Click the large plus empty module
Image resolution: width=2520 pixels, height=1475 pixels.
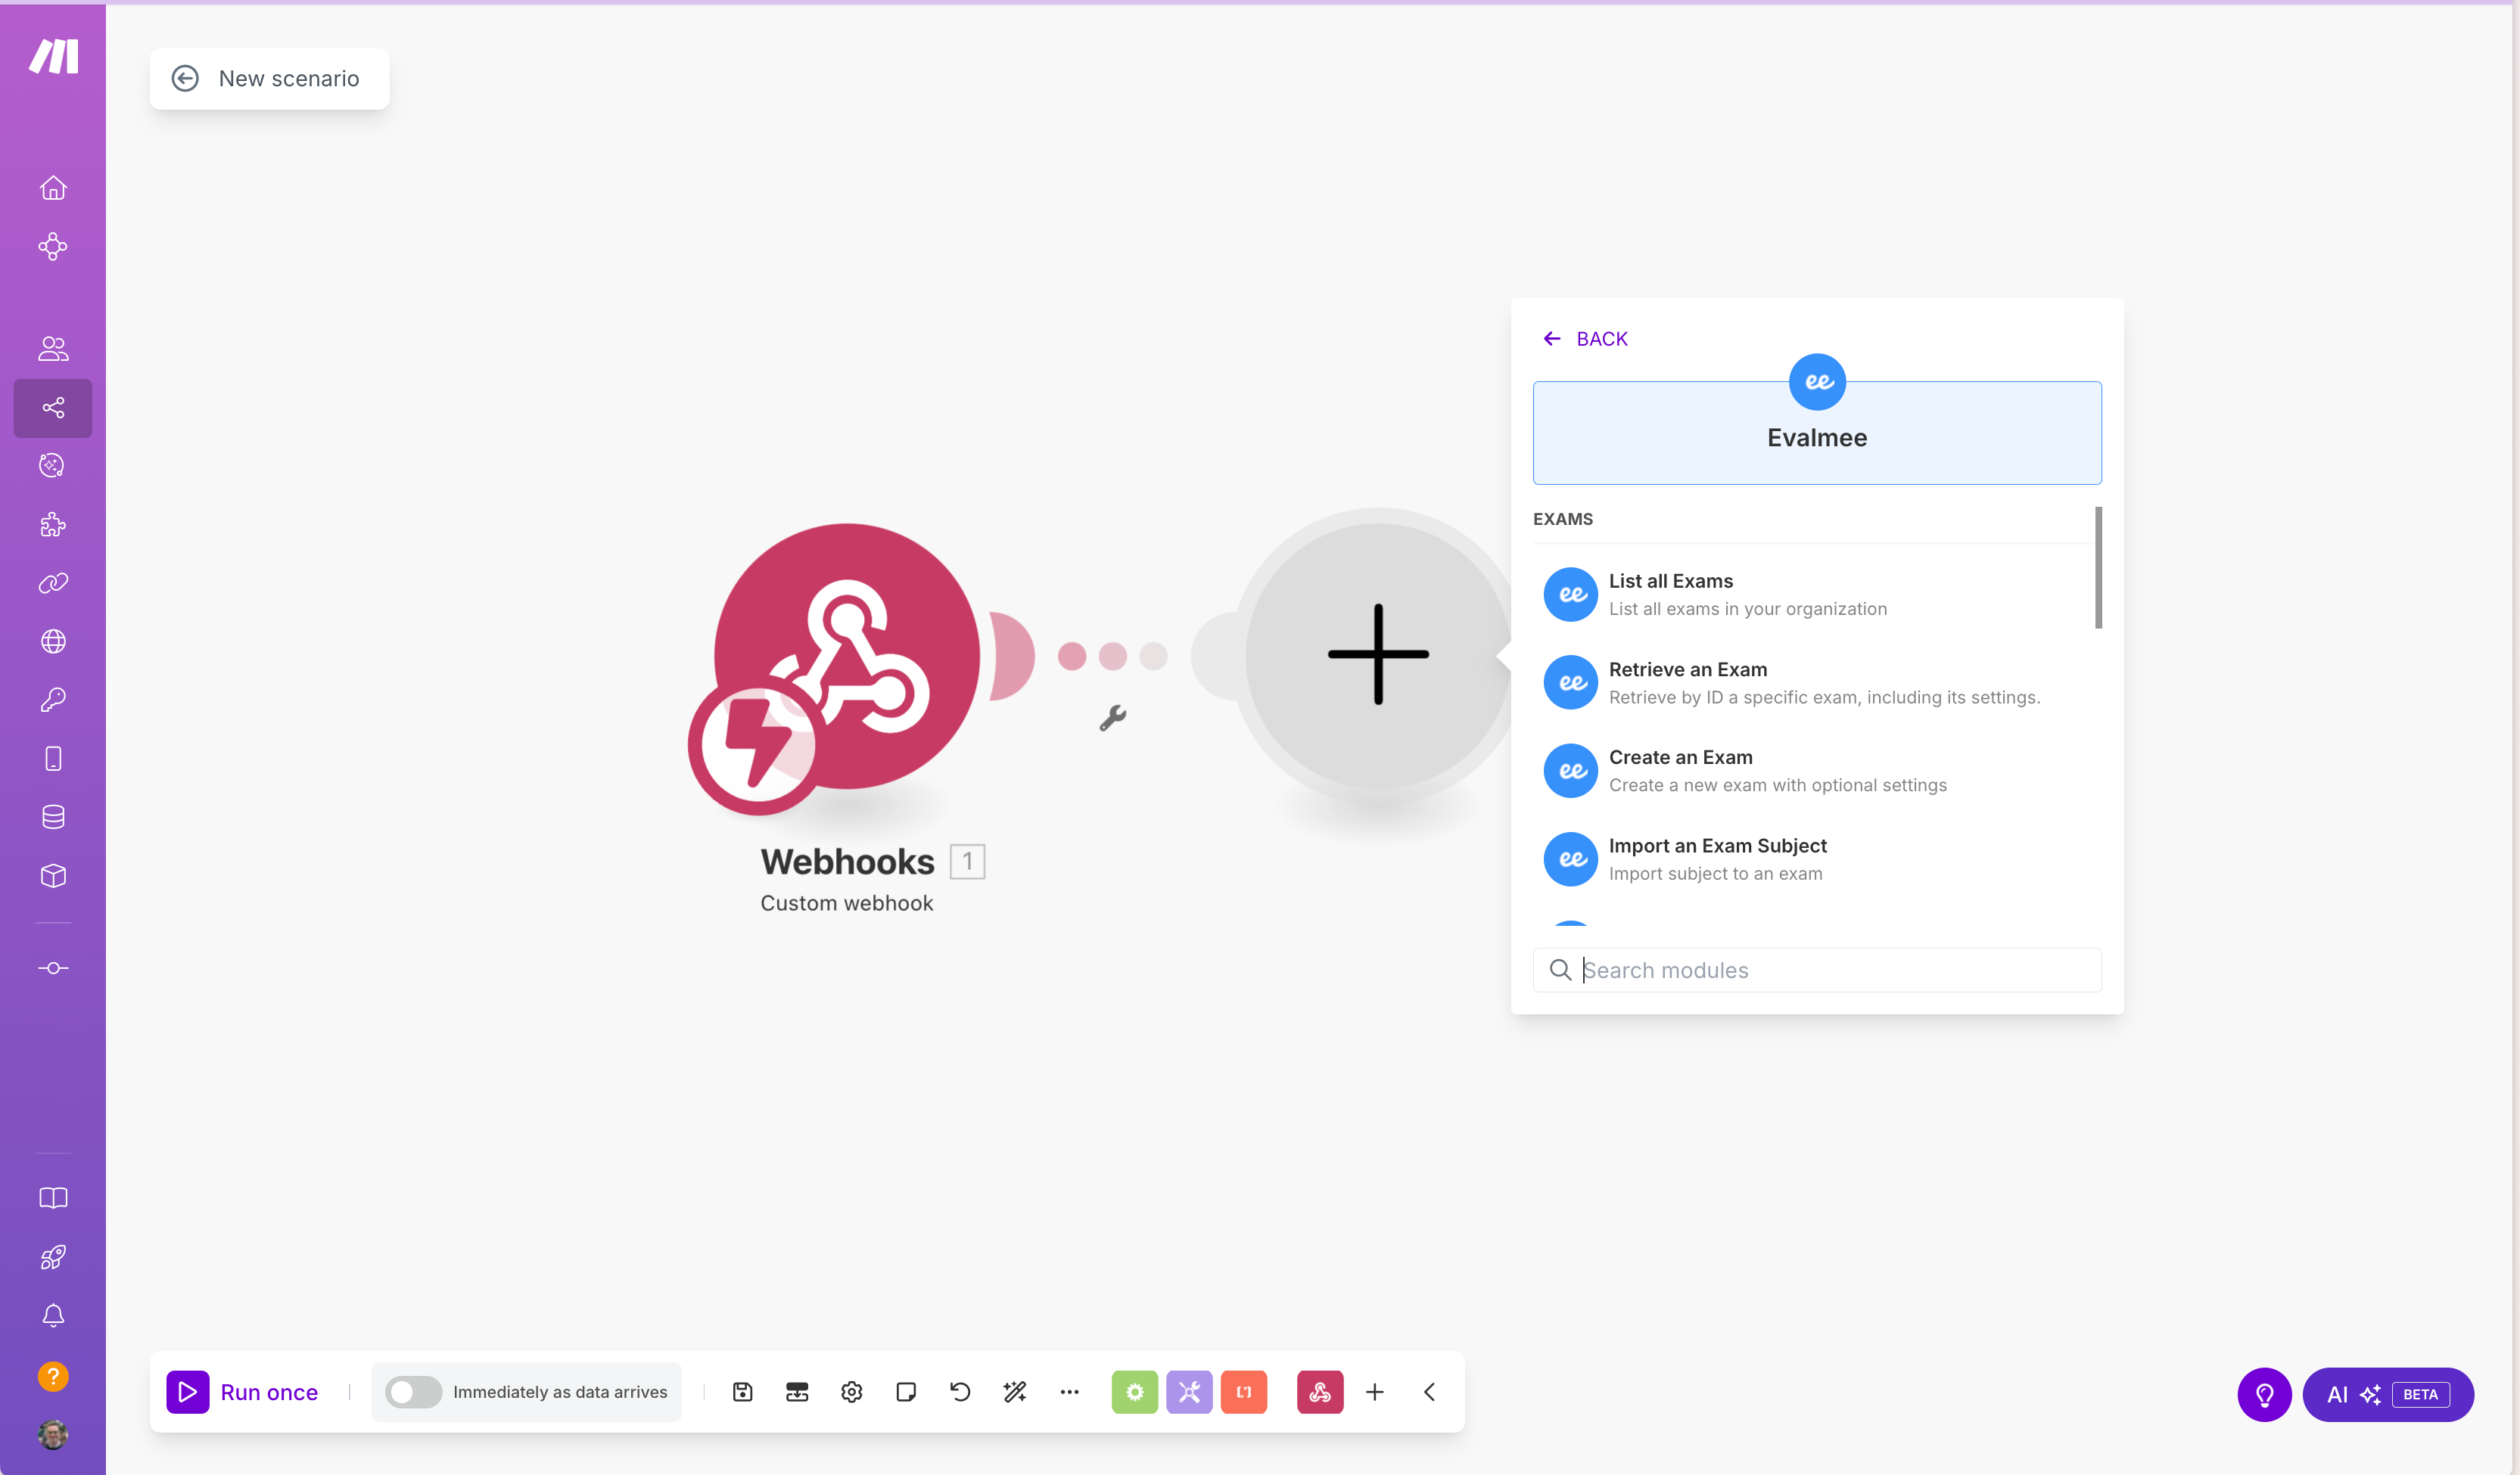pos(1378,656)
